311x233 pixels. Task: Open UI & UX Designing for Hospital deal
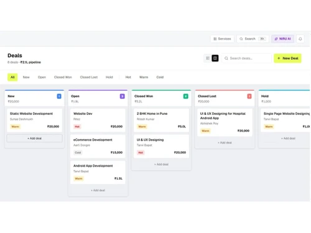(225, 122)
